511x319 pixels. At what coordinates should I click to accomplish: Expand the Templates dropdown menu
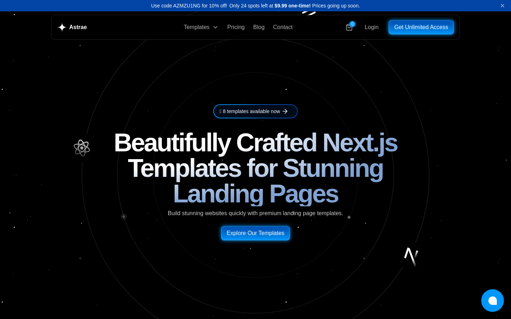point(201,27)
